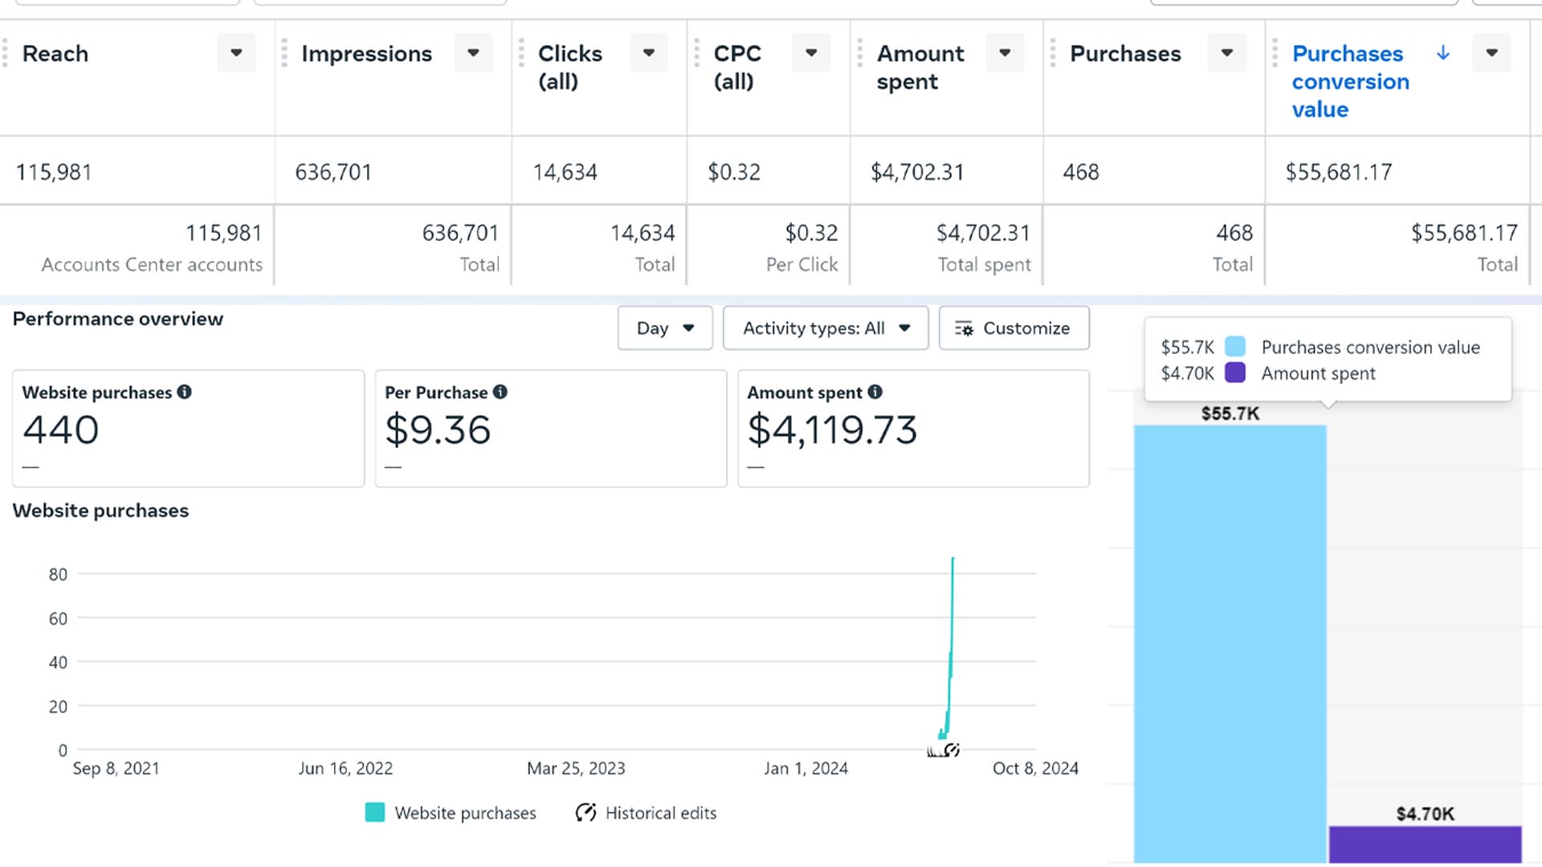Open the Activity types: All dropdown

coord(826,328)
